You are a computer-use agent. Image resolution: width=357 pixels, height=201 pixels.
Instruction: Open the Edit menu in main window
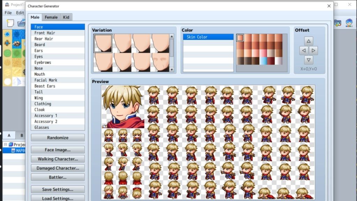pos(20,13)
